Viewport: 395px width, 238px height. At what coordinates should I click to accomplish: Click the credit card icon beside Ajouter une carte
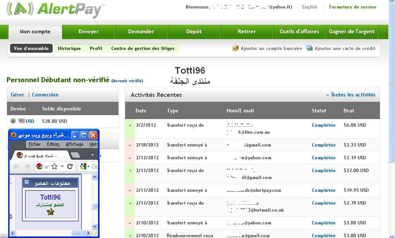click(x=309, y=48)
